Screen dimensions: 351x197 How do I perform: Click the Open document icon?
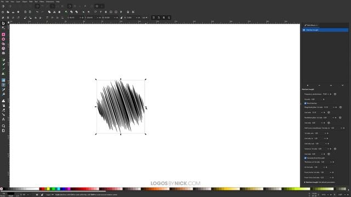[8, 12]
